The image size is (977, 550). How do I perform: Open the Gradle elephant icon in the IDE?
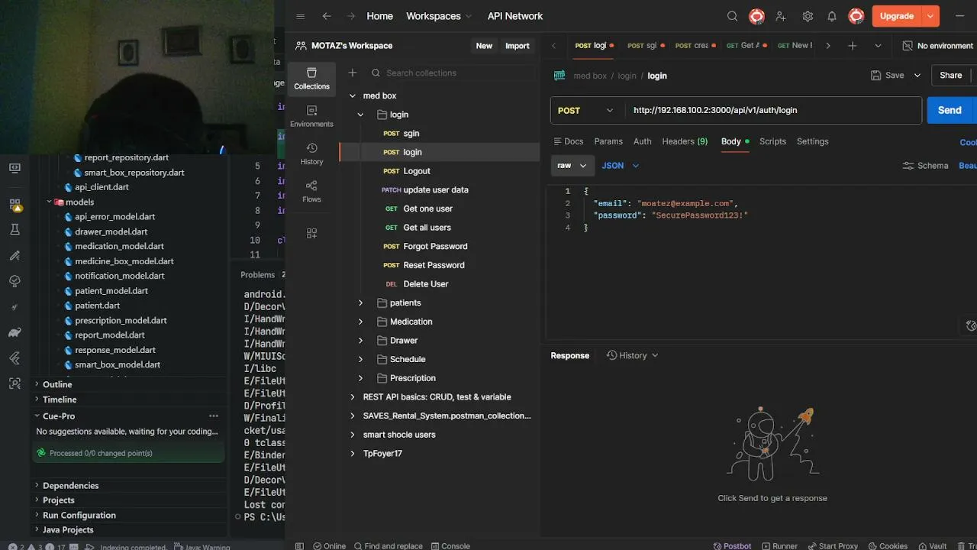[x=15, y=332]
